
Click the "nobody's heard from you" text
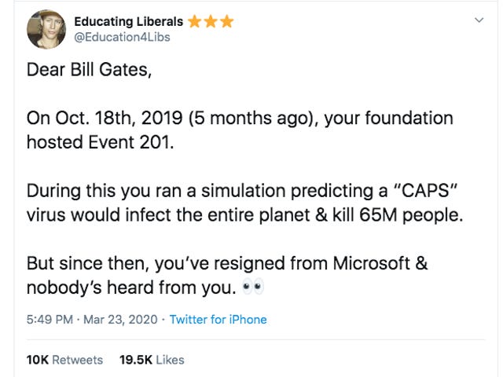click(131, 287)
